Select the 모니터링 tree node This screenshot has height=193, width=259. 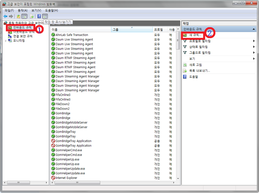[19, 41]
